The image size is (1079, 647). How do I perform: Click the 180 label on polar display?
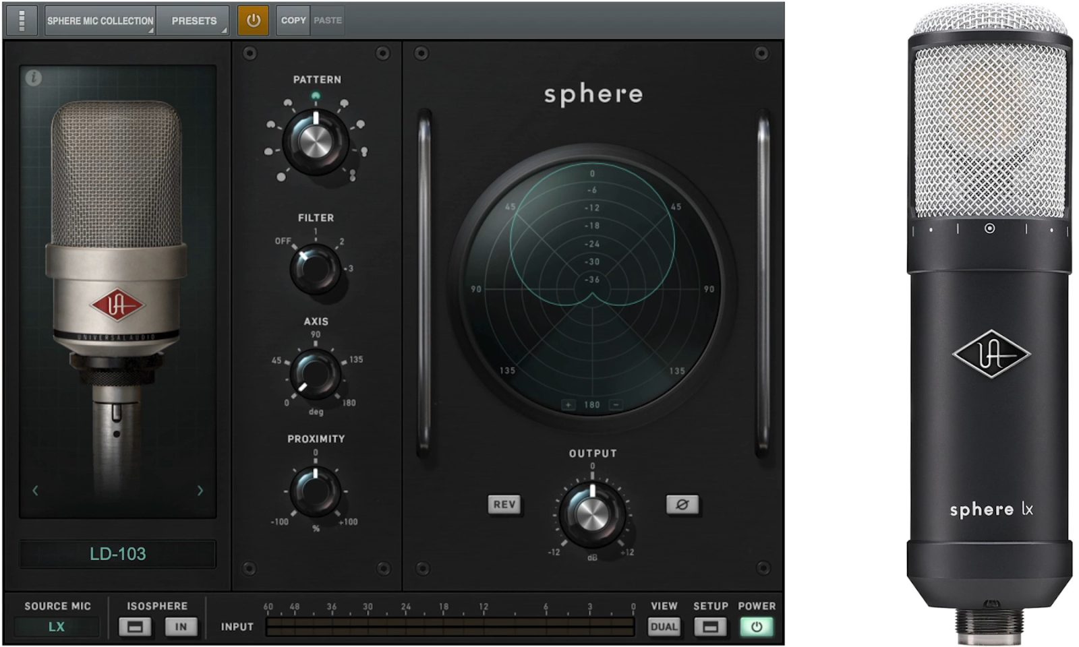pos(592,405)
